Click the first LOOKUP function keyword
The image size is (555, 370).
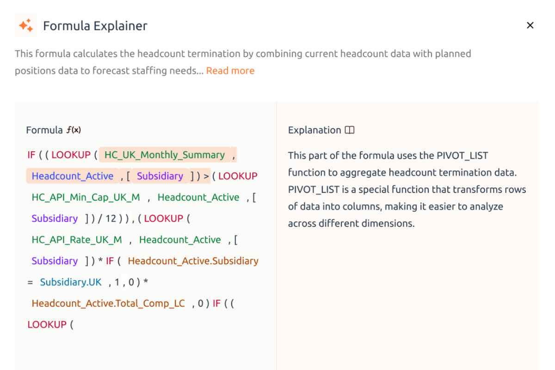pos(71,154)
